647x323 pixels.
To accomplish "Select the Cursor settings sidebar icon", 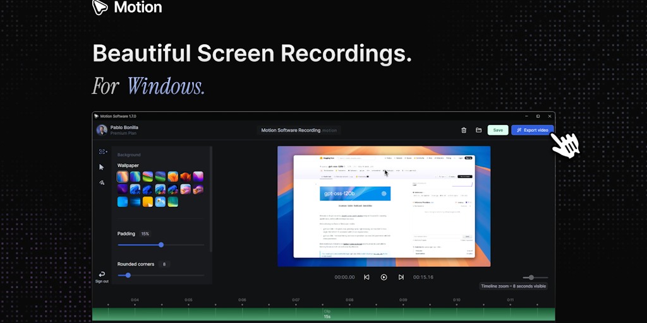I will (102, 167).
